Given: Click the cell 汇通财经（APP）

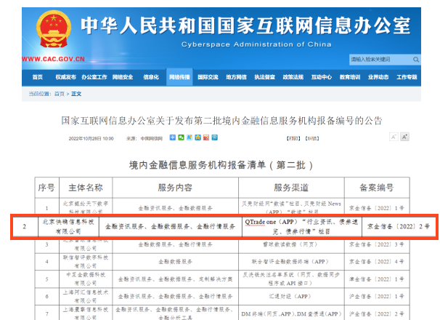Looking at the screenshot, I should pos(291,297).
